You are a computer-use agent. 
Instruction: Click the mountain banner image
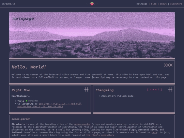(92, 35)
